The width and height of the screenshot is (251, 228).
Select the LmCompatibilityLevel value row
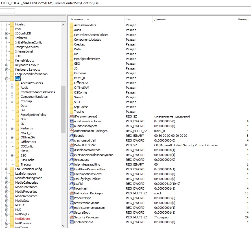click(159, 174)
